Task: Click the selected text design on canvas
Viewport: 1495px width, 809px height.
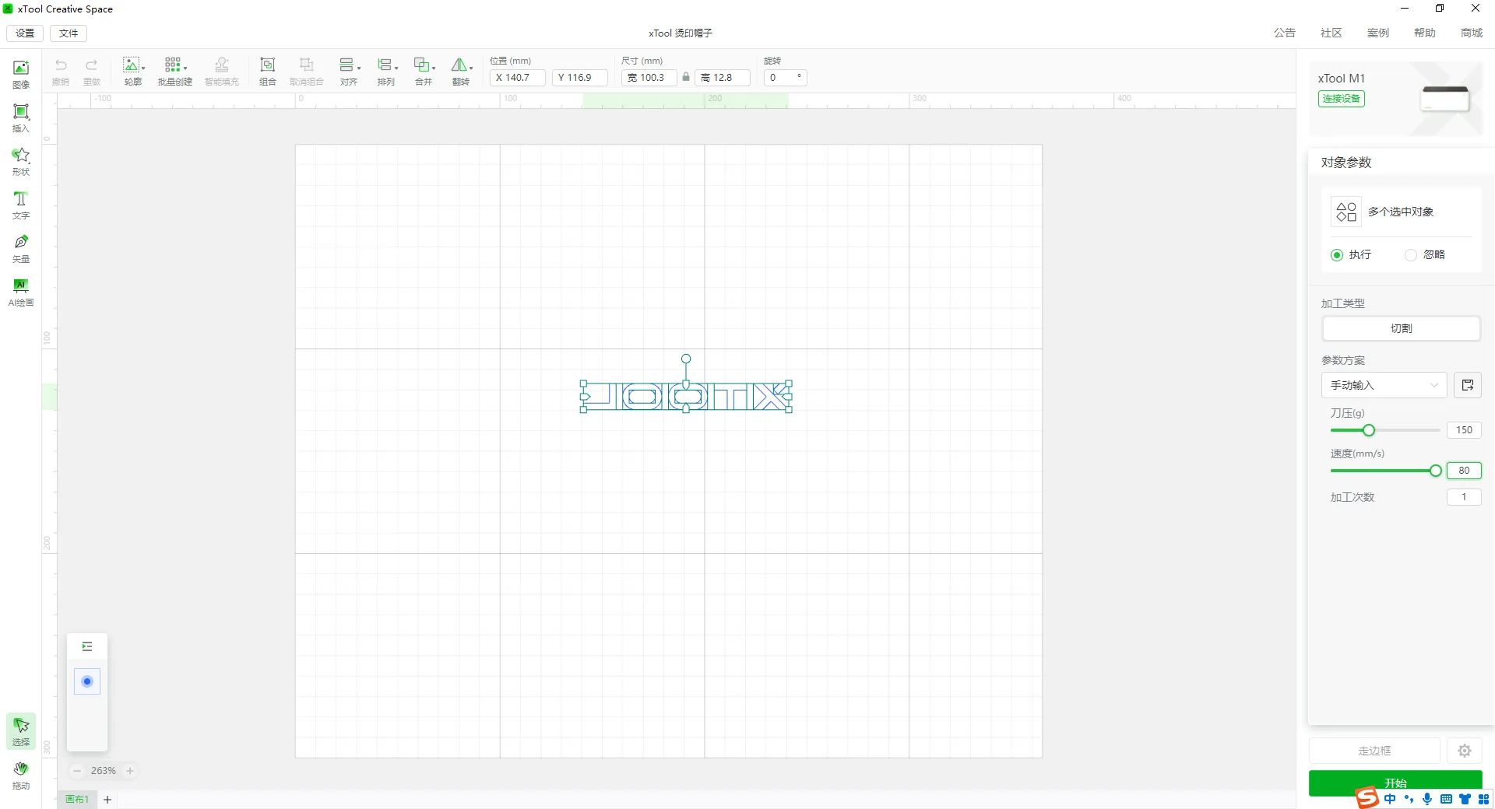Action: pos(686,397)
